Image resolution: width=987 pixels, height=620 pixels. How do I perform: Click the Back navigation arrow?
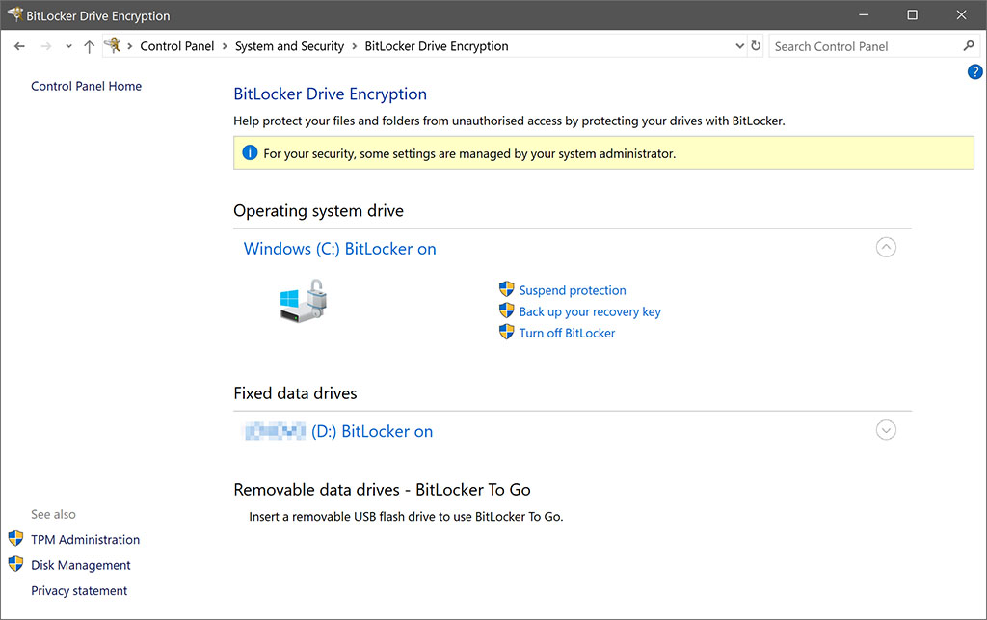click(x=19, y=45)
